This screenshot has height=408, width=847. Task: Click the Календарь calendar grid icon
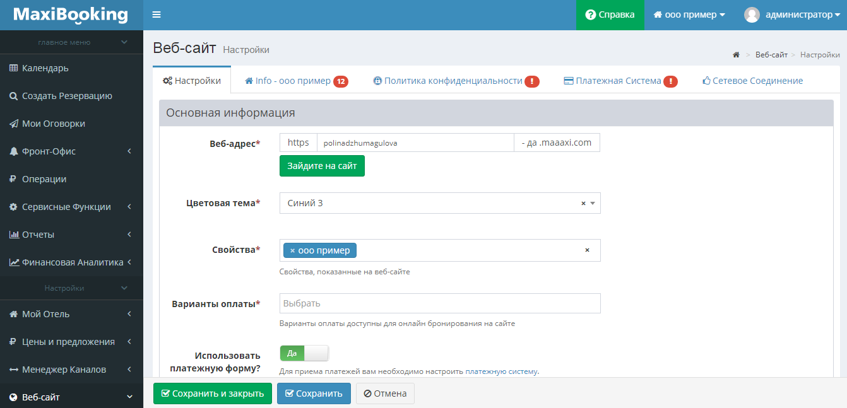pyautogui.click(x=13, y=68)
